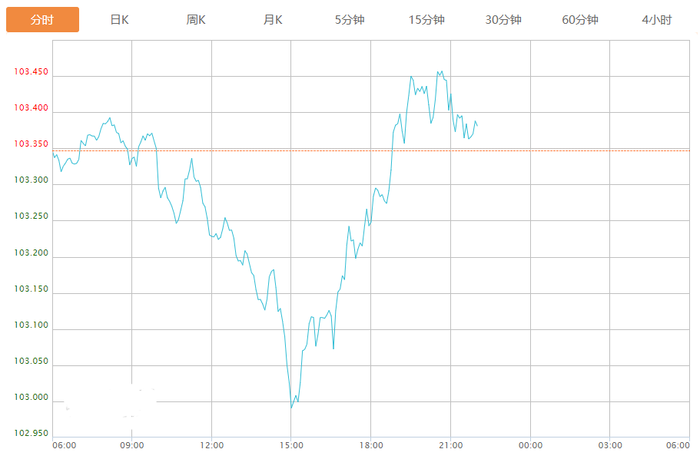Open the 60分钟 chart tab
700x459 pixels.
pos(580,20)
